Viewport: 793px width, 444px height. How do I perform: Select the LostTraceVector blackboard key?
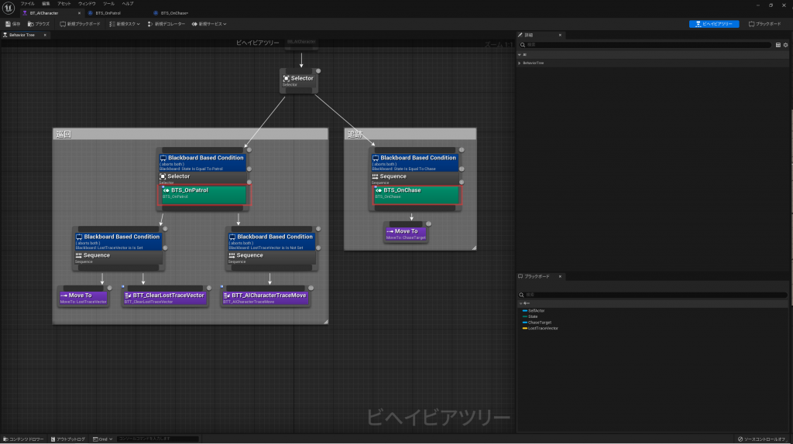tap(542, 328)
